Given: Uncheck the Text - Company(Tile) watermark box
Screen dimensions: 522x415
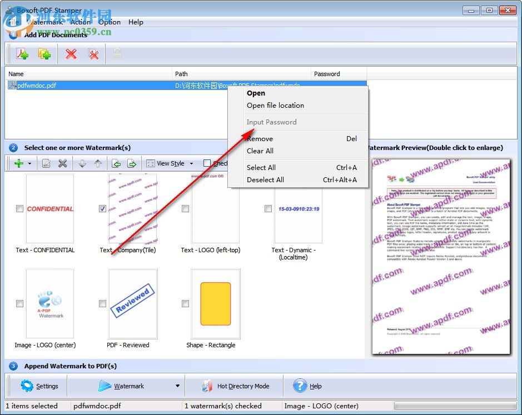Looking at the screenshot, I should [x=102, y=209].
